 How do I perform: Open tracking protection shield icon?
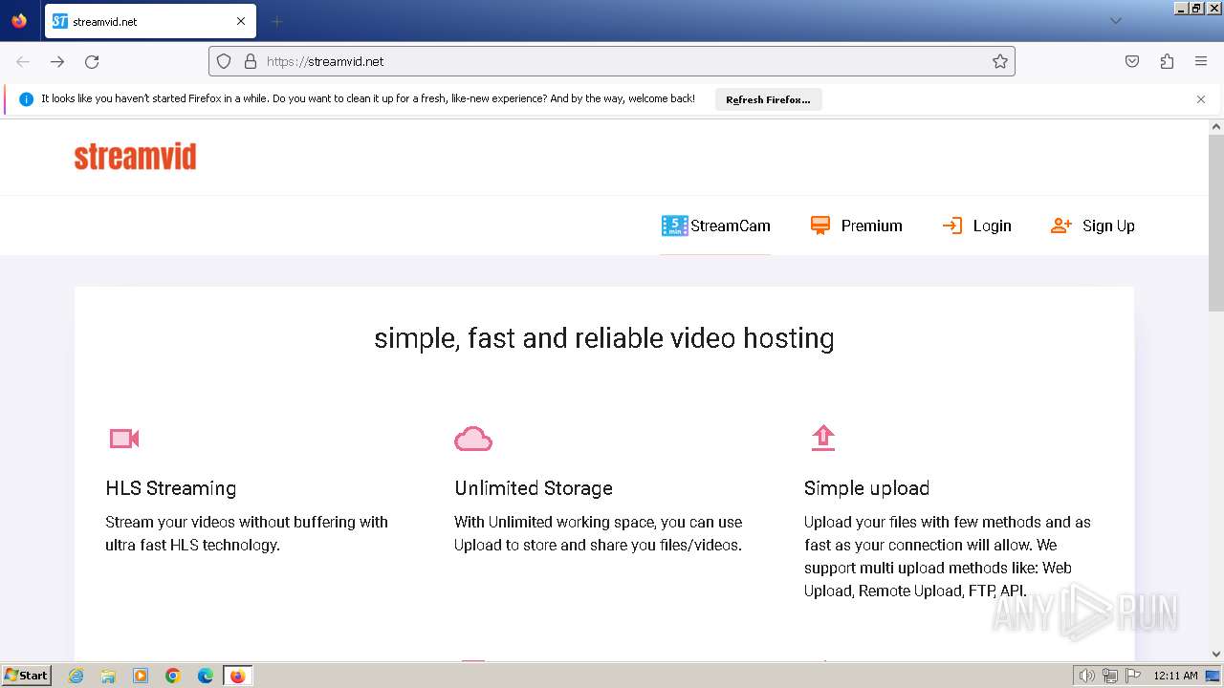click(224, 61)
